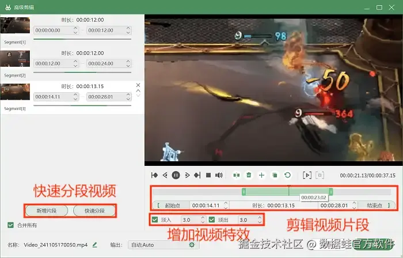This screenshot has width=403, height=258.
Task: Increase the 淡入 fade-in value 3.0
Action: [203, 218]
